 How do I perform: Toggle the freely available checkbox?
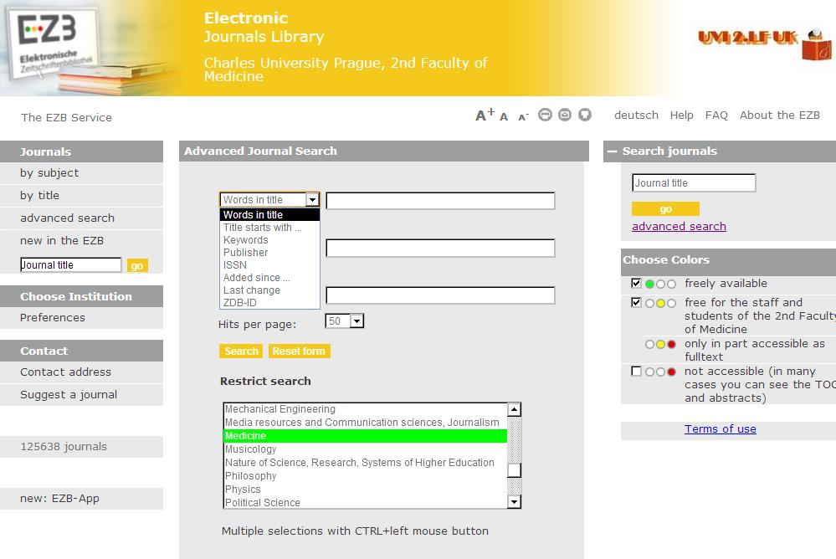pyautogui.click(x=636, y=283)
